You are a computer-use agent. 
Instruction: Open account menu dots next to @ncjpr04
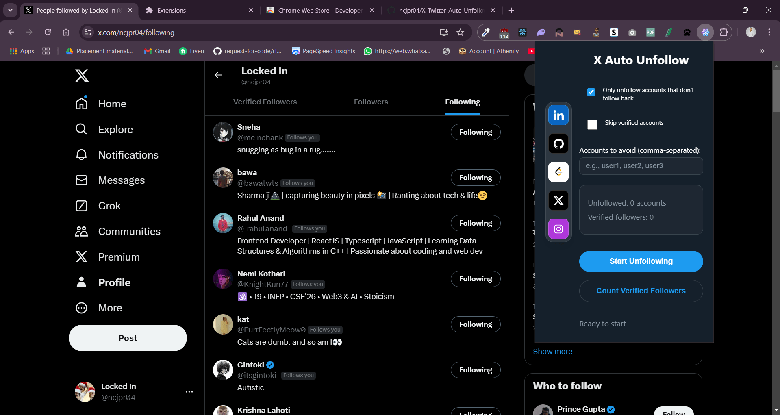tap(189, 392)
